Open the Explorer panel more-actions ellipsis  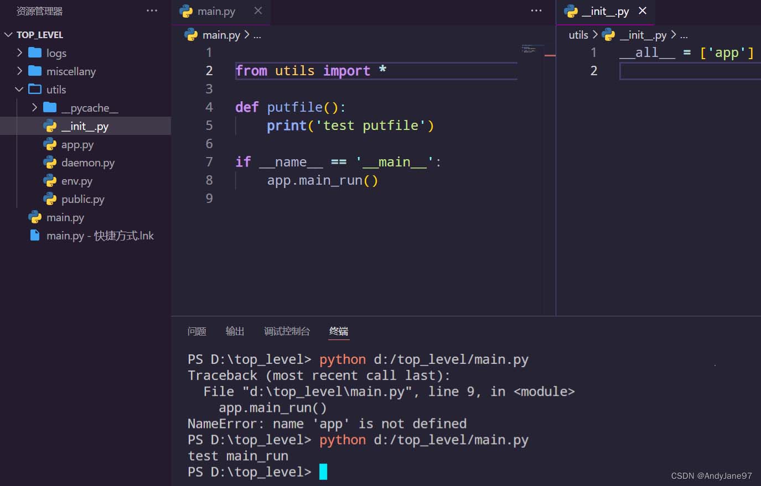pyautogui.click(x=152, y=11)
